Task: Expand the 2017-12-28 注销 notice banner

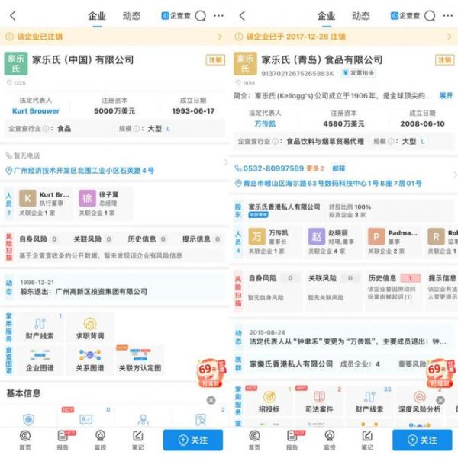Action: tap(343, 37)
